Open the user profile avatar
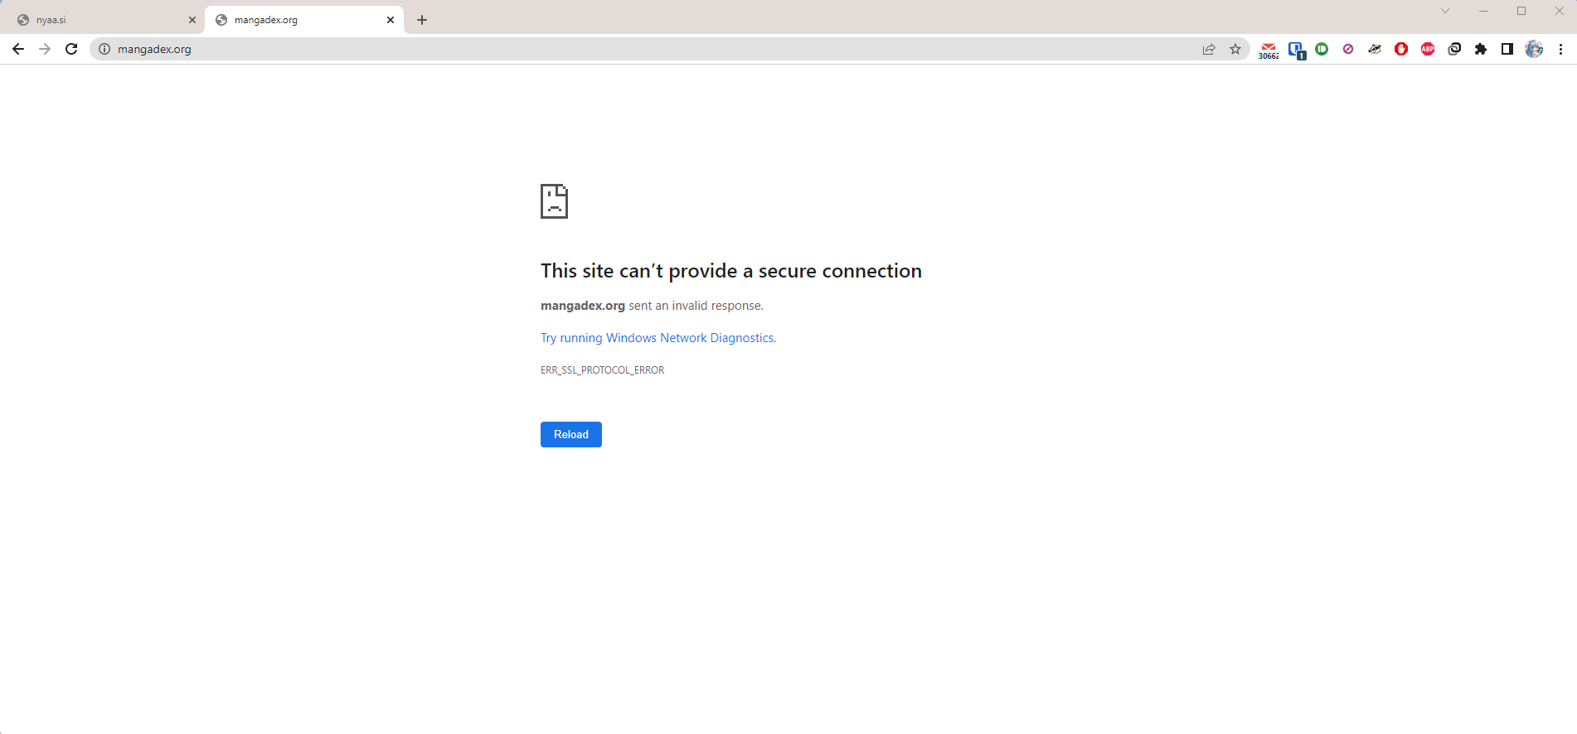Viewport: 1577px width, 734px height. tap(1534, 50)
